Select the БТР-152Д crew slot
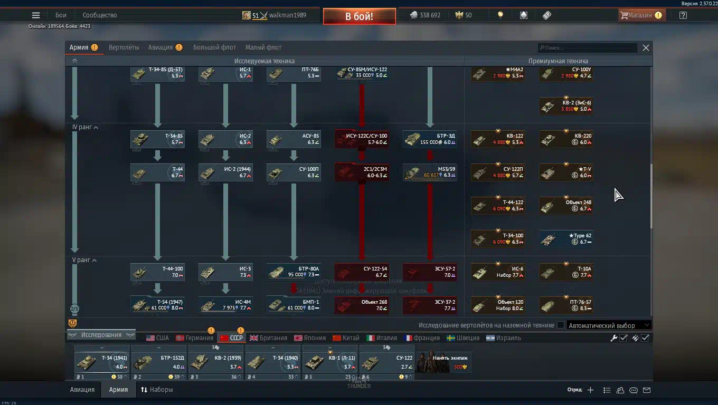The height and width of the screenshot is (405, 718). click(159, 362)
